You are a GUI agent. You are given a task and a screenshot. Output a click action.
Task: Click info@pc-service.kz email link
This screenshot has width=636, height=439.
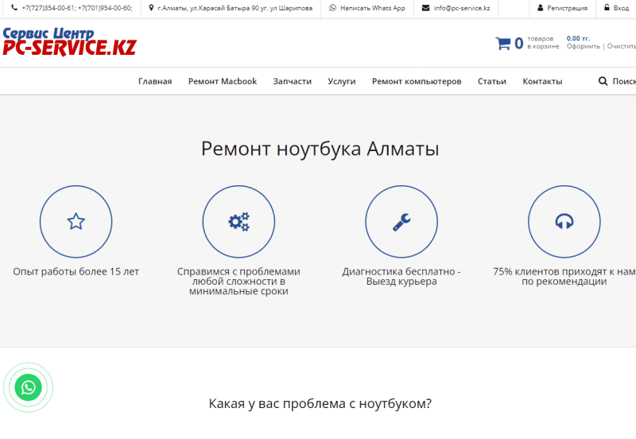tap(462, 8)
